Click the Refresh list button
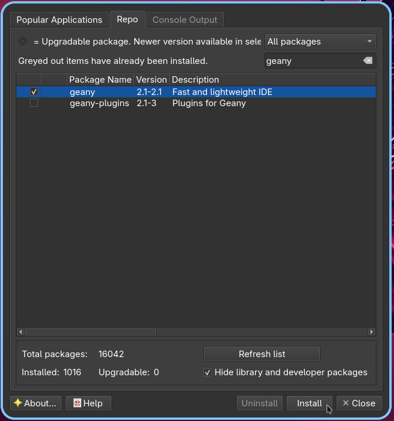 click(x=262, y=354)
